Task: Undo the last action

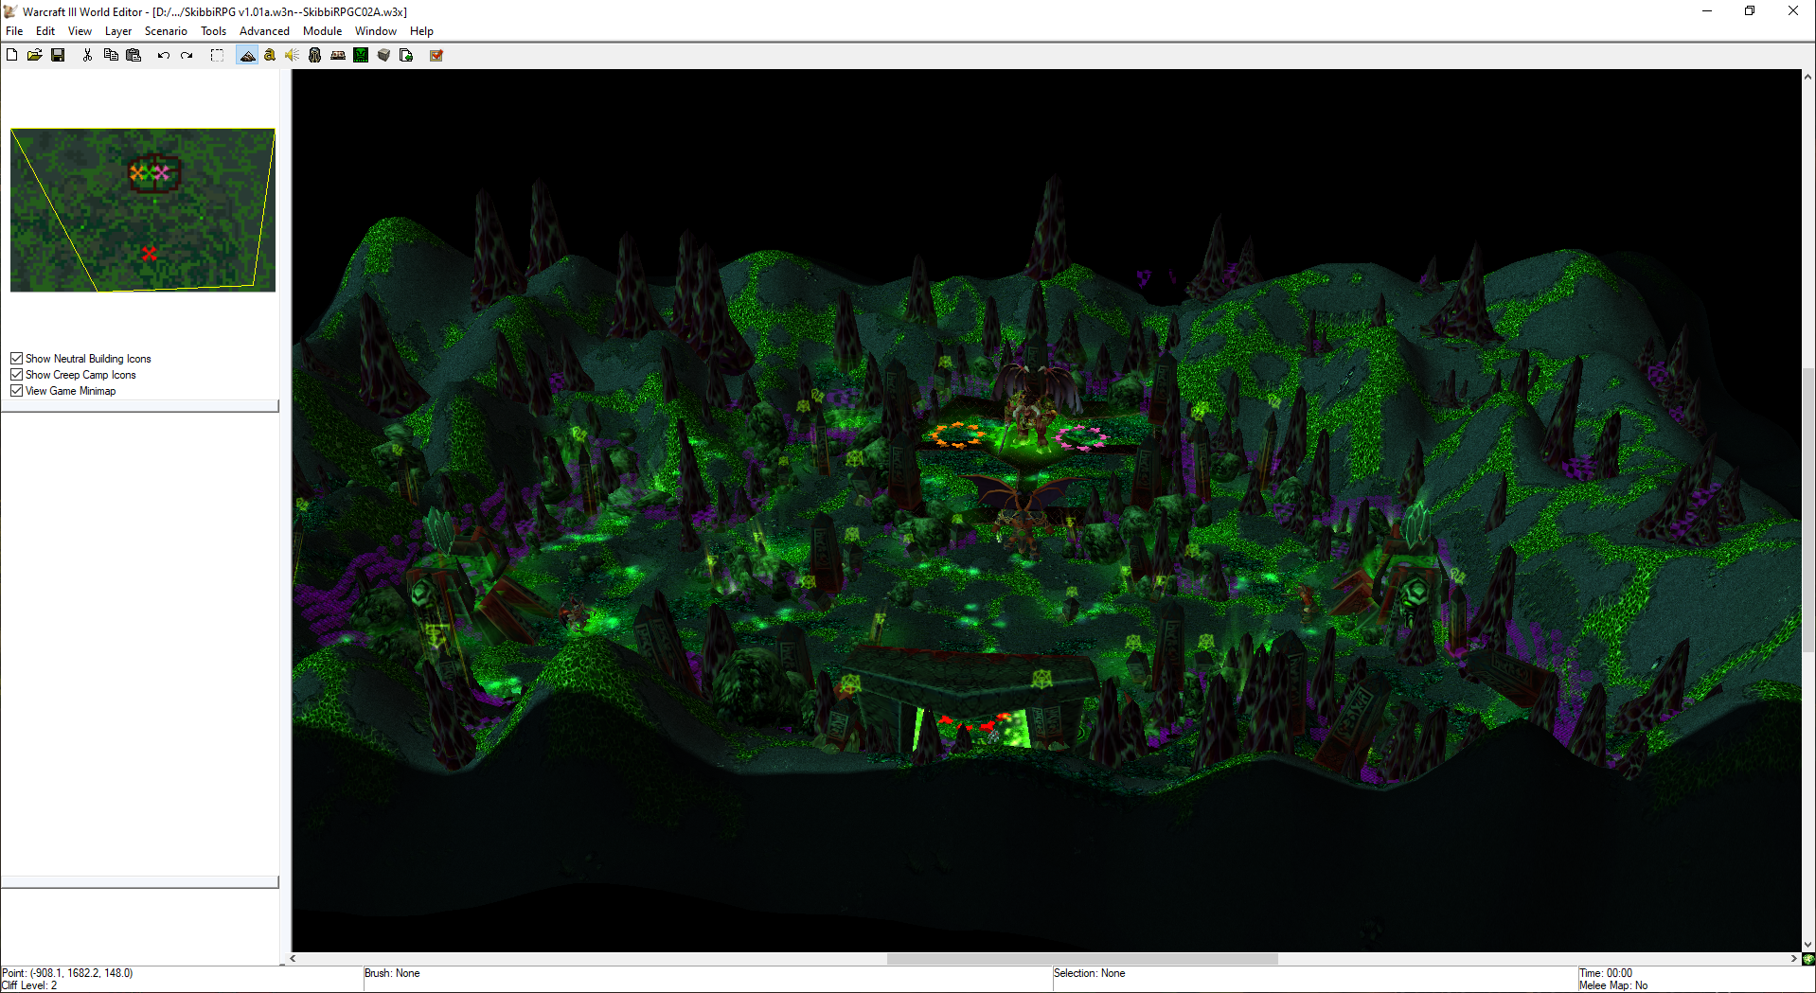Action: 163,55
